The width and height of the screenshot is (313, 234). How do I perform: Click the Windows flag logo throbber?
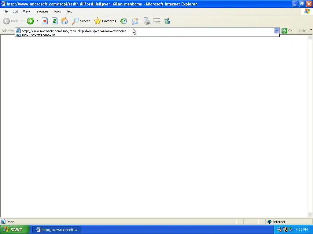[x=307, y=11]
